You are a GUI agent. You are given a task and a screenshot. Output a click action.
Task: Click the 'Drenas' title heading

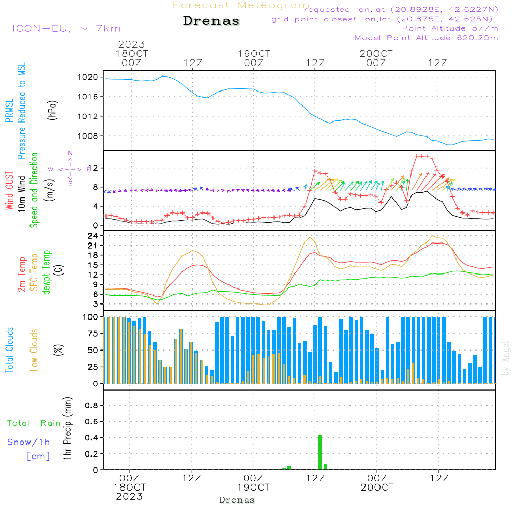pyautogui.click(x=211, y=21)
